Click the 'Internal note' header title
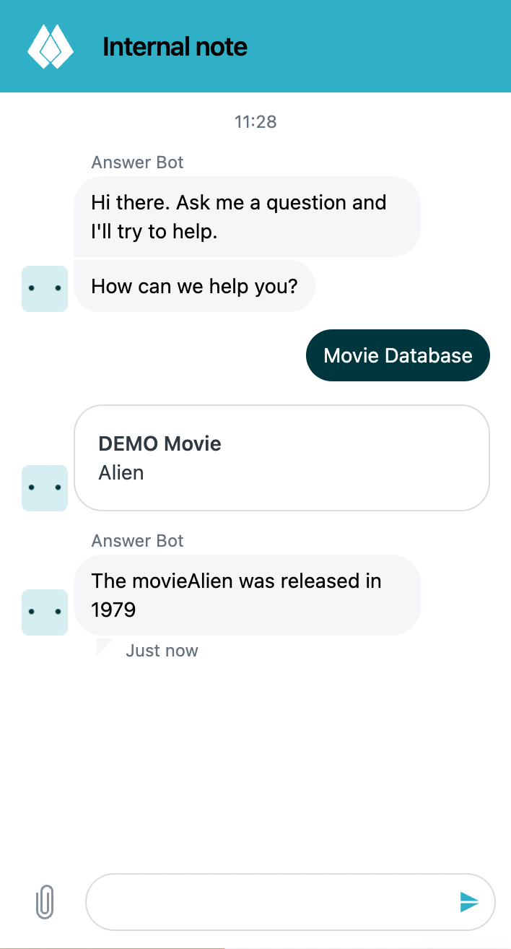This screenshot has height=949, width=511. pyautogui.click(x=175, y=47)
